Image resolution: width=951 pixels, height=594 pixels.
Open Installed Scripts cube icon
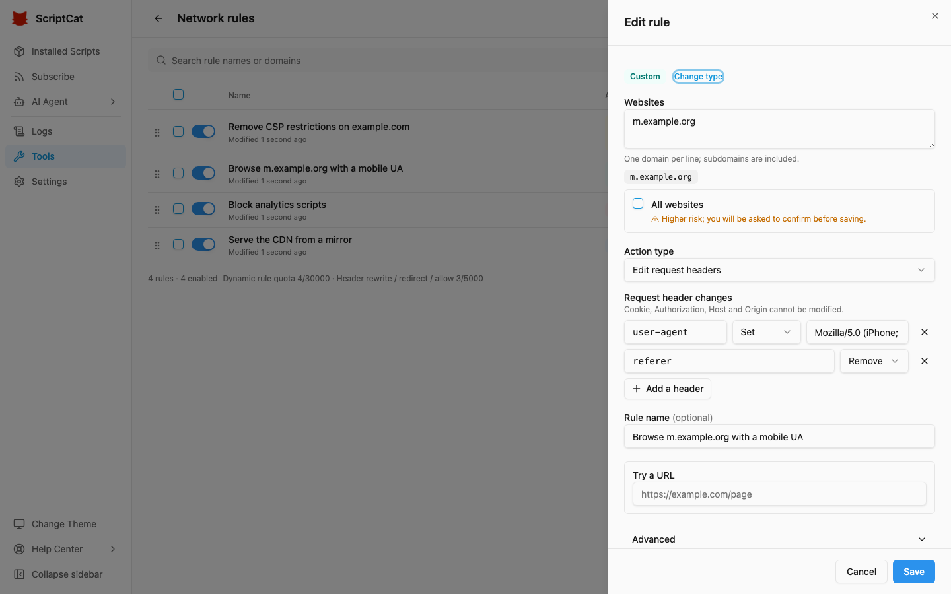[19, 51]
